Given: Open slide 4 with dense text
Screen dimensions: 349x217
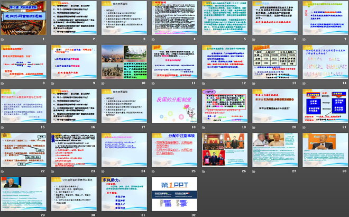Looking at the screenshot, I should (174, 18).
